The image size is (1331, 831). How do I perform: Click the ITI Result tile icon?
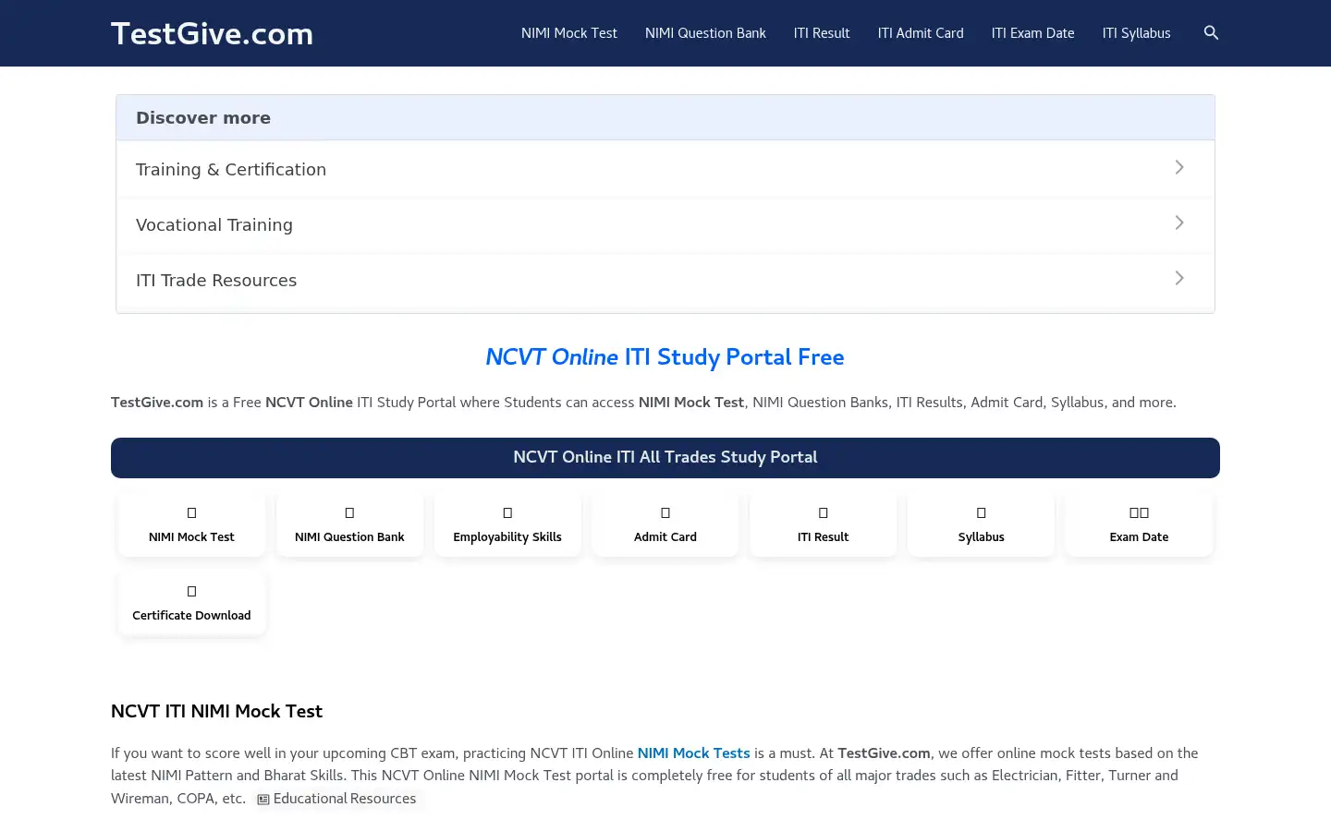824,512
